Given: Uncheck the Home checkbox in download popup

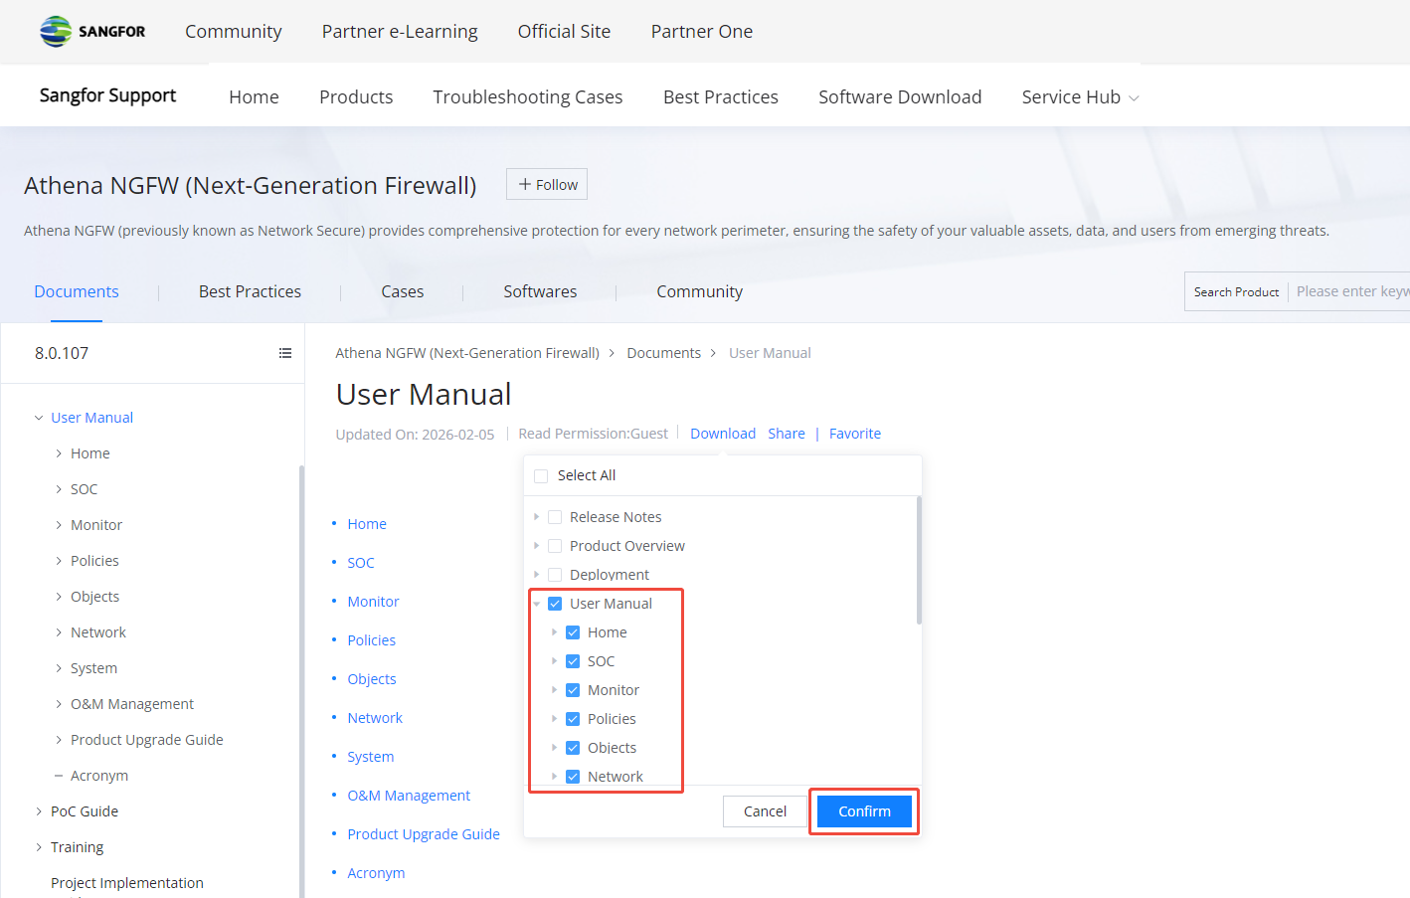Looking at the screenshot, I should tap(573, 632).
